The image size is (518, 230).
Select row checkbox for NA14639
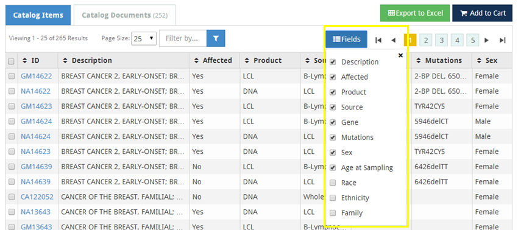[12, 182]
